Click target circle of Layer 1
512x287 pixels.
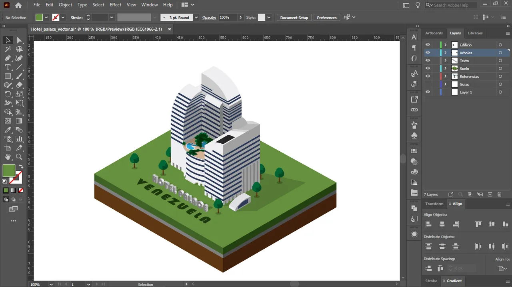[x=500, y=92]
